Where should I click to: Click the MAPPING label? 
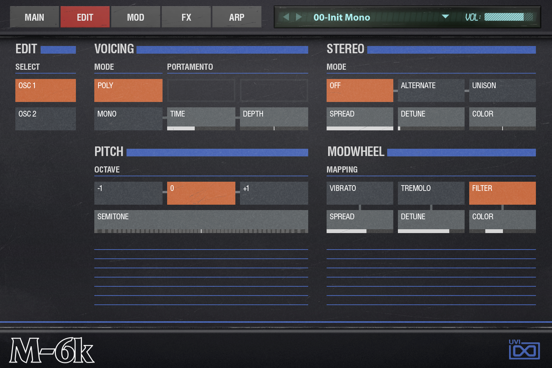[342, 169]
